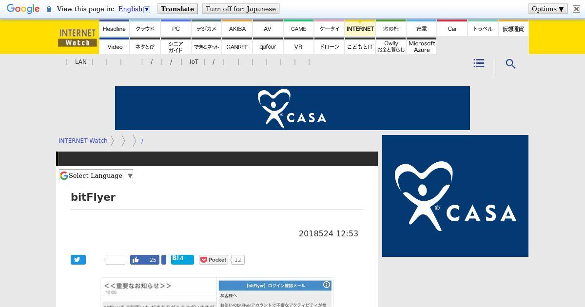Click the Google logo in translate bar

click(x=23, y=9)
